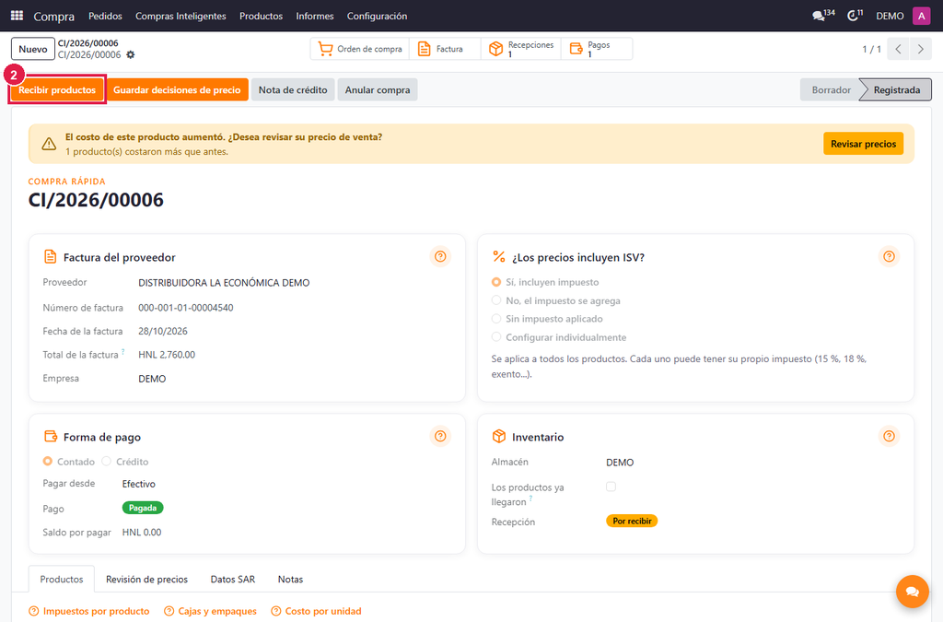Click the Almacén DEMO value
943x622 pixels.
pyautogui.click(x=620, y=462)
